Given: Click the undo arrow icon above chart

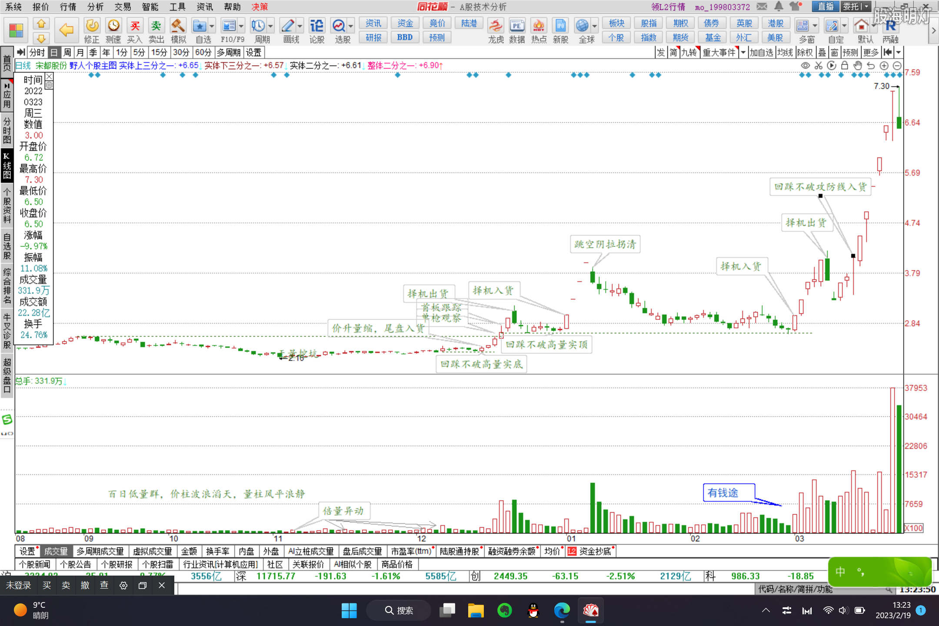Looking at the screenshot, I should [871, 66].
